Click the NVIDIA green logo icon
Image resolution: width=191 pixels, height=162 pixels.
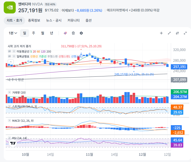[x=10, y=7]
